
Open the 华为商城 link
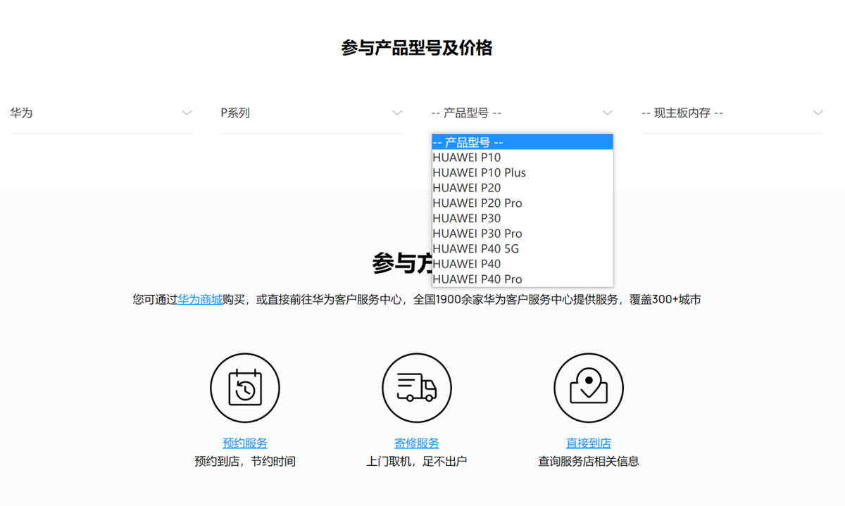pyautogui.click(x=200, y=299)
